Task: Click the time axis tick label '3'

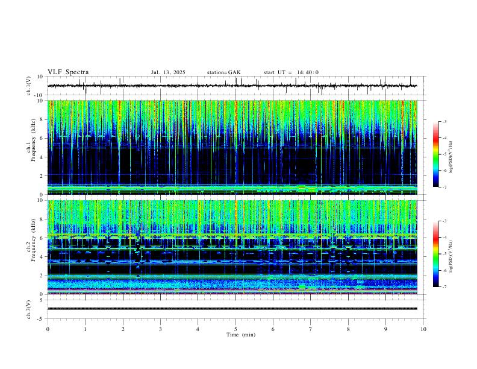Action: 160,329
